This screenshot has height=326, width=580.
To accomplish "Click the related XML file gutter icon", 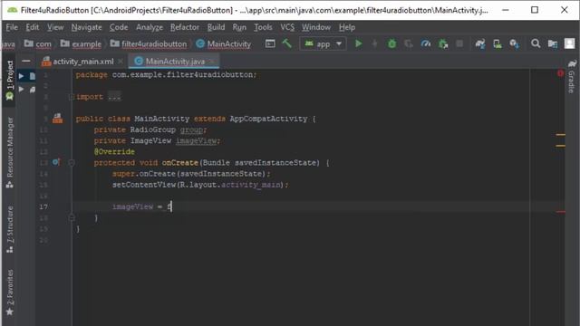I will point(57,119).
